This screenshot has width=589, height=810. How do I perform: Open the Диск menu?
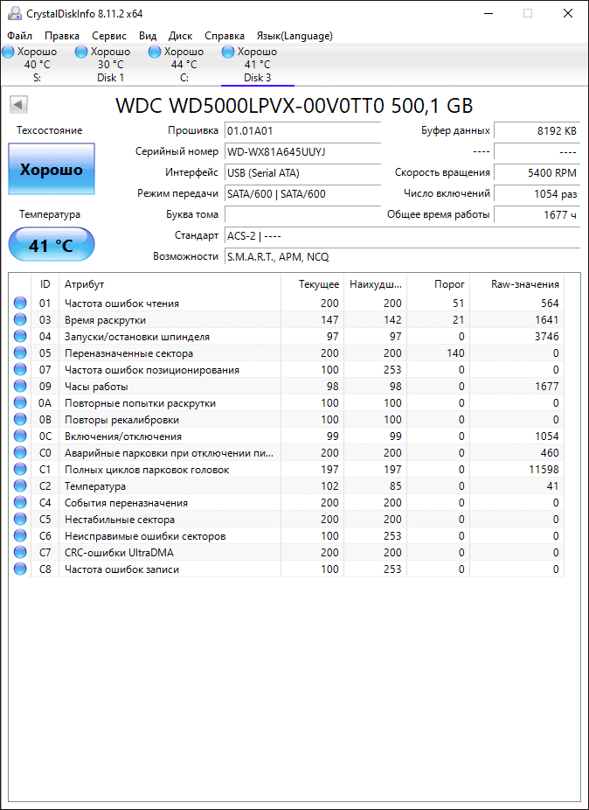(180, 36)
